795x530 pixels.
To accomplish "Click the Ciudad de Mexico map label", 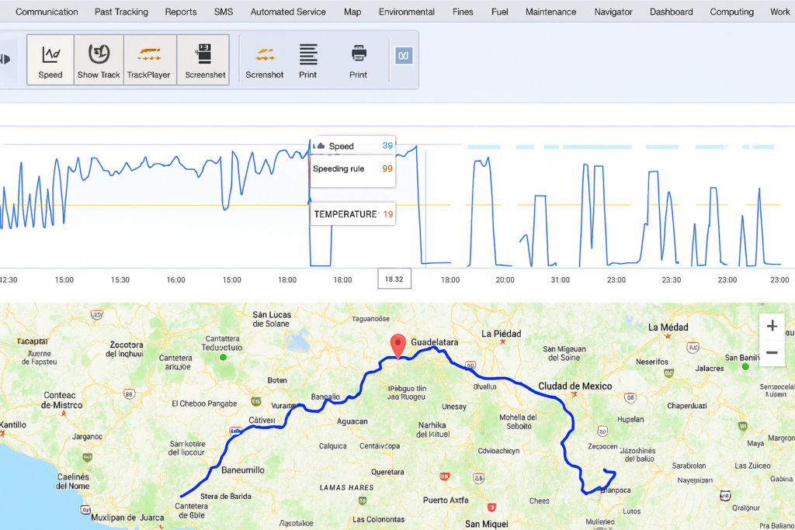I will click(x=575, y=386).
